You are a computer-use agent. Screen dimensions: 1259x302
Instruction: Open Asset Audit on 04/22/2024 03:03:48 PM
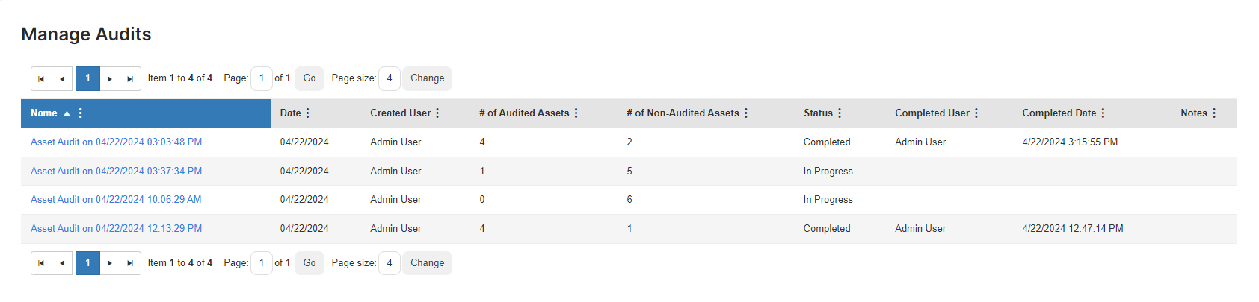tap(116, 142)
